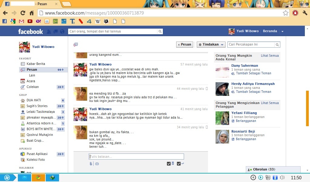Image resolution: width=310 pixels, height=182 pixels.
Task: Open the 8-ball bookmark icon
Action: click(x=106, y=21)
